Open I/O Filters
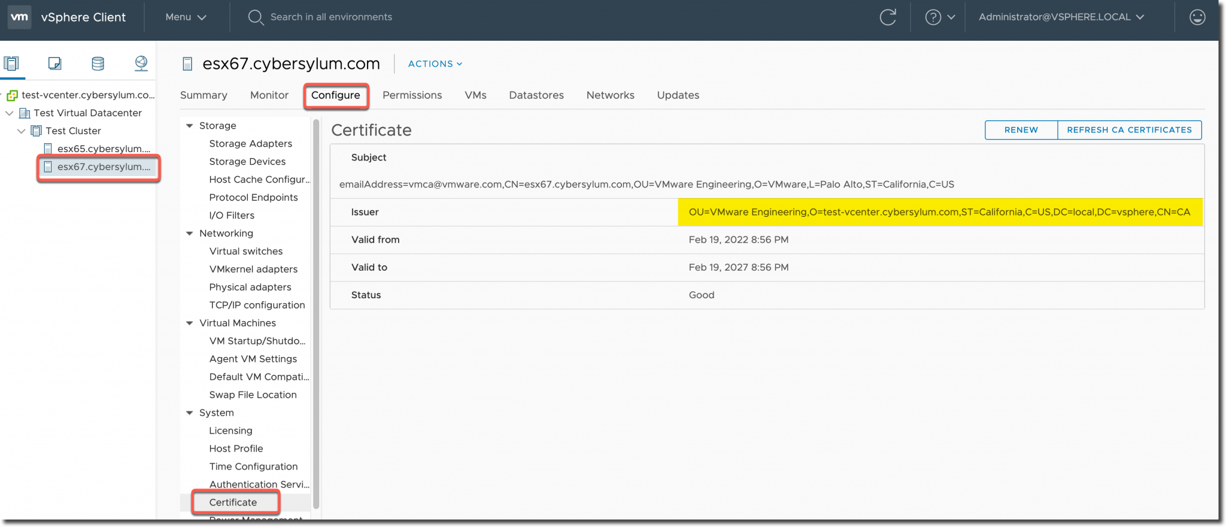The width and height of the screenshot is (1226, 527). tap(232, 216)
